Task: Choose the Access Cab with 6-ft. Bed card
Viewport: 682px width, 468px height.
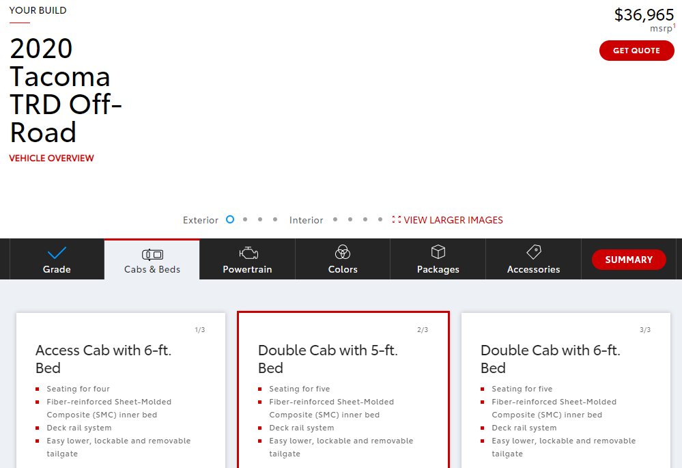Action: pos(121,390)
